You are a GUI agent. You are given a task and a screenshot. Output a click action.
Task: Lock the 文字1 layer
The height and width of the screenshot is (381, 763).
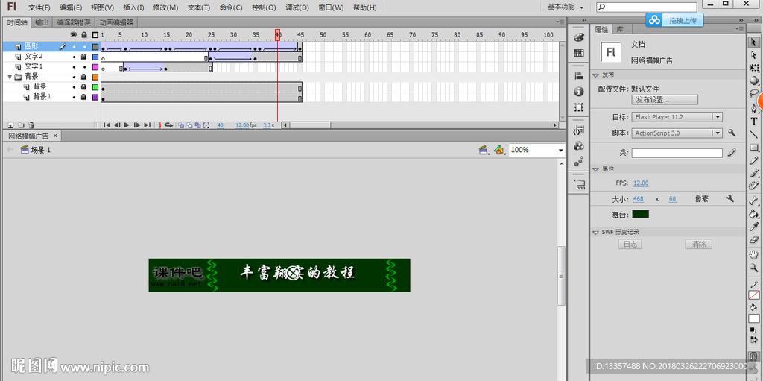[x=84, y=67]
